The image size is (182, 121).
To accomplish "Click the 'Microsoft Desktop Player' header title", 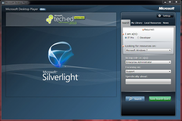I will point(22,9).
